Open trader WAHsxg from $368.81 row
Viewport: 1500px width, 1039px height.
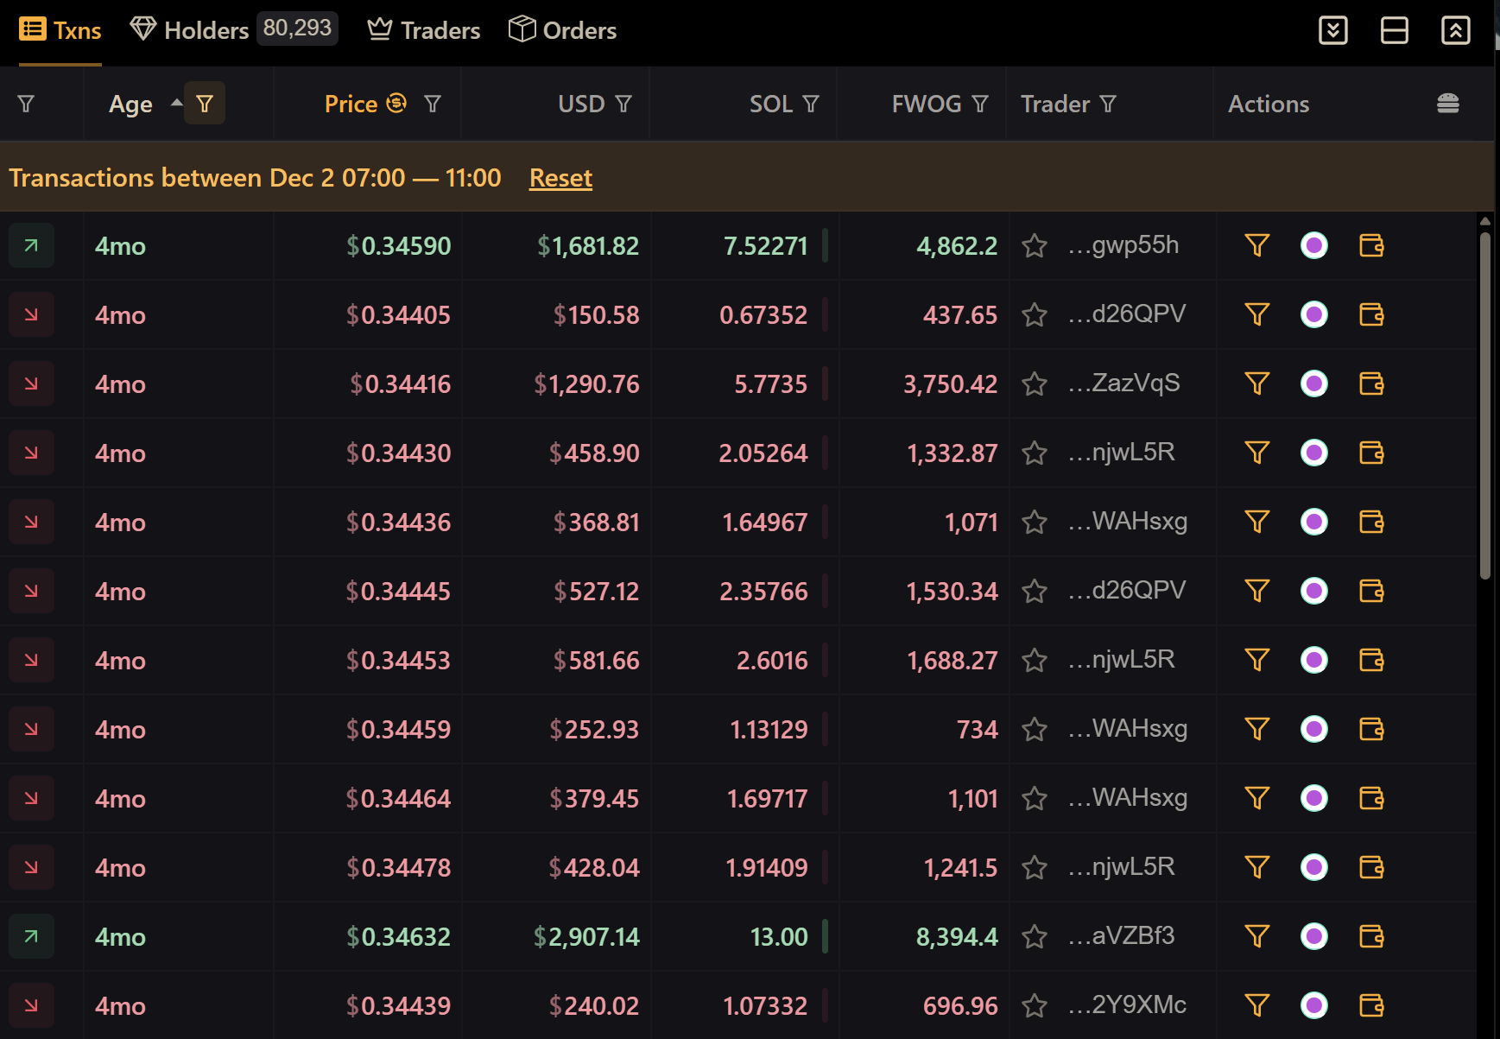[1139, 522]
